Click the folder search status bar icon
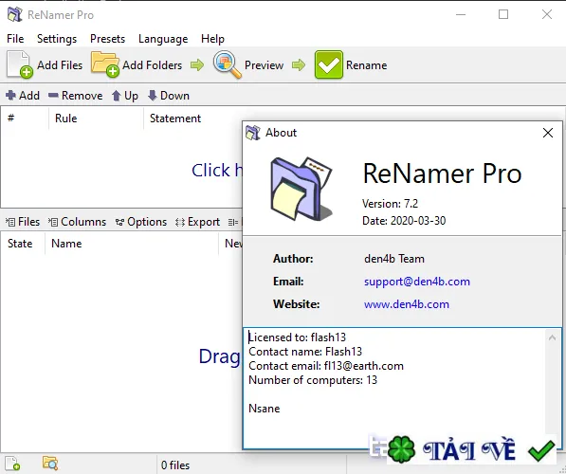 50,464
